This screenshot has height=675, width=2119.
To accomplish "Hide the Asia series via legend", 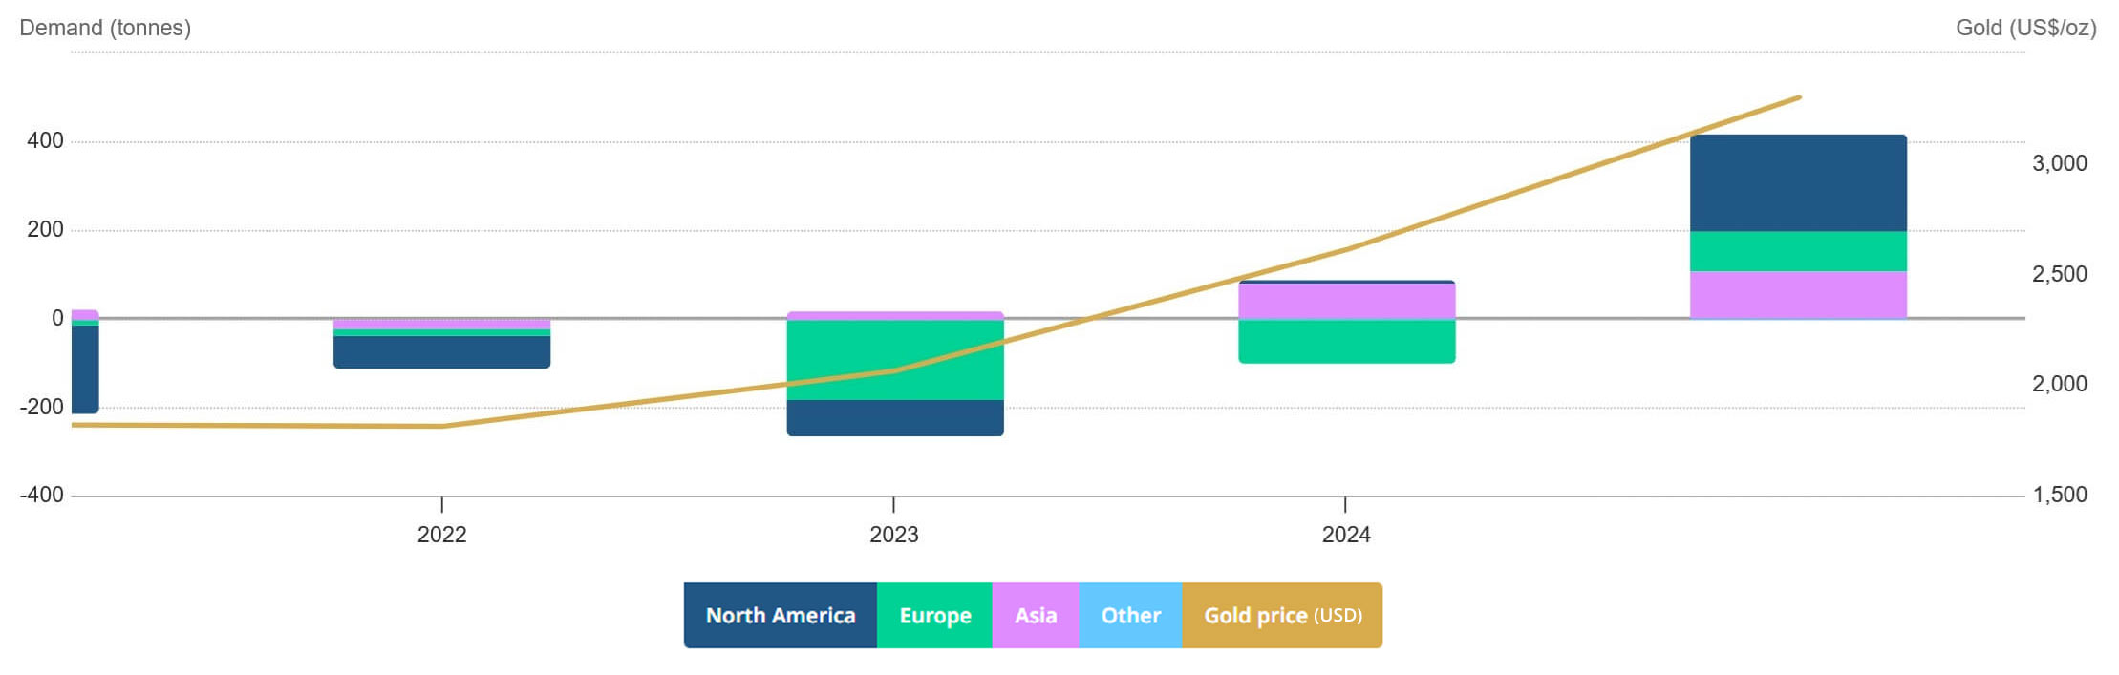I will [x=1035, y=616].
